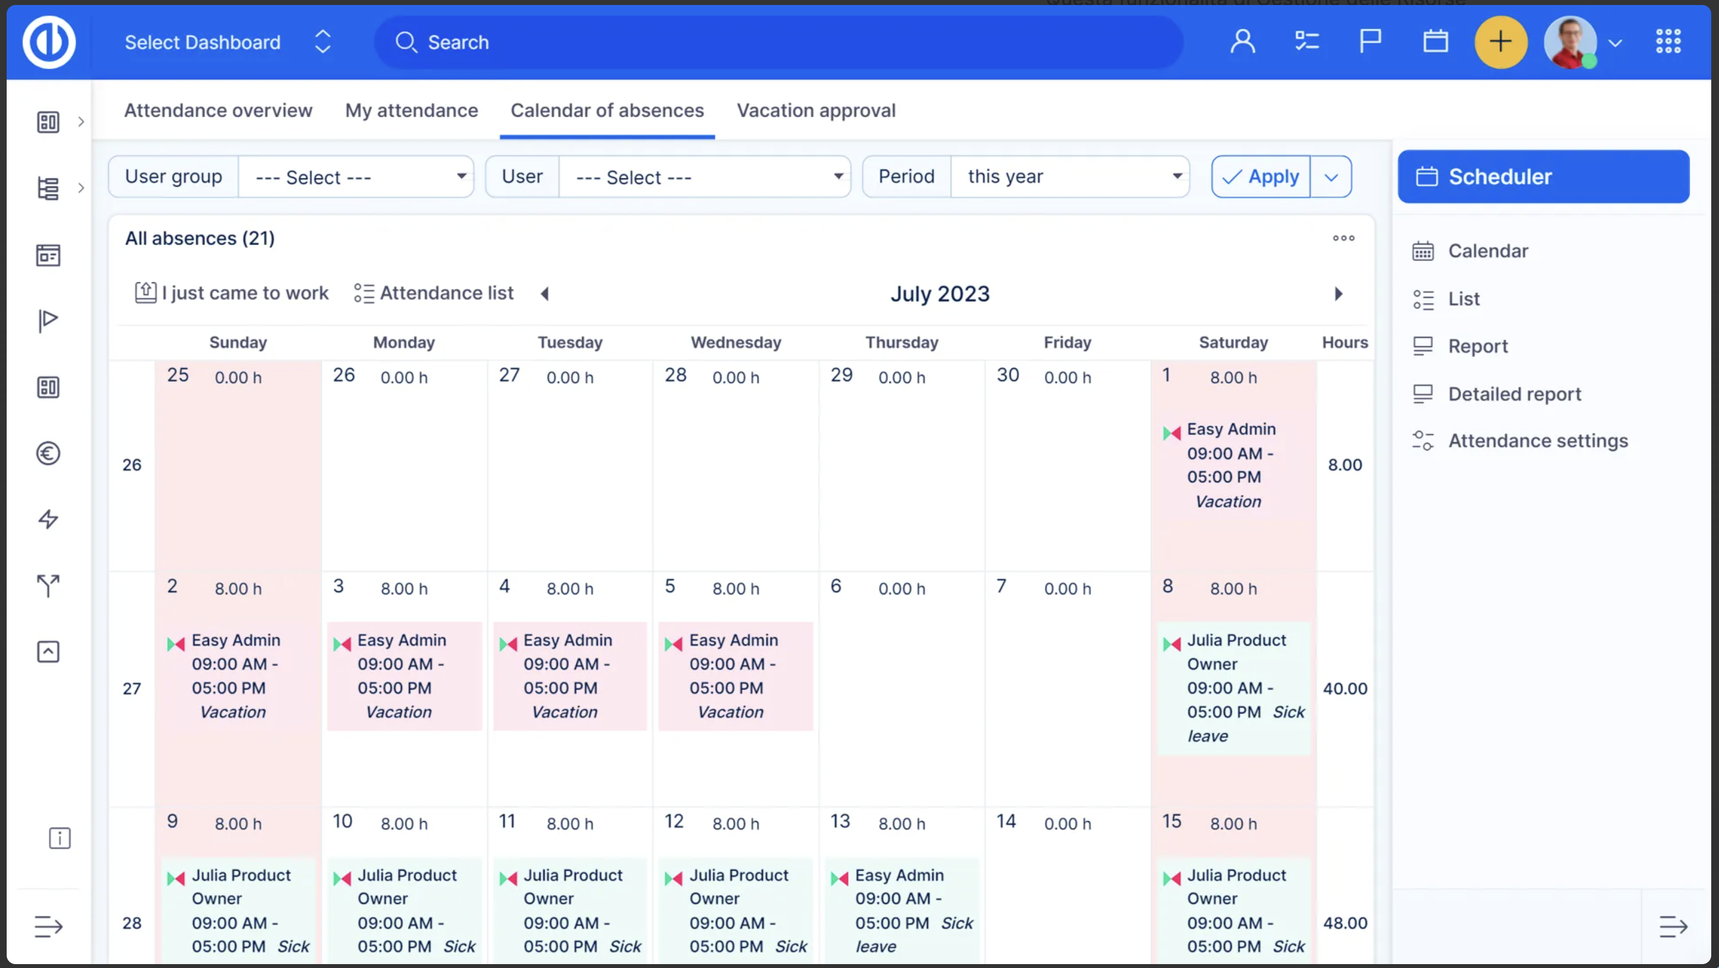Select Calendar of absences tab
Image resolution: width=1719 pixels, height=968 pixels.
[607, 110]
